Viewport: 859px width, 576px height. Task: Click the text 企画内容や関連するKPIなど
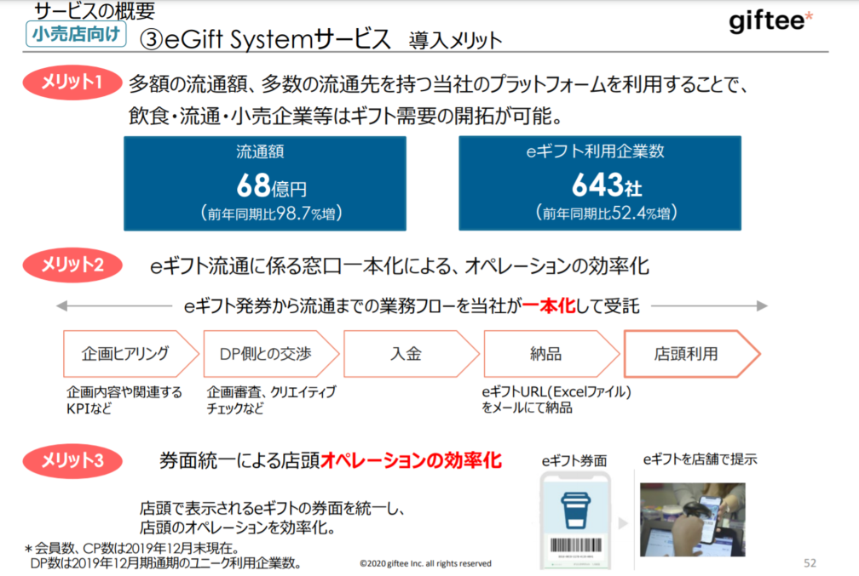coord(124,400)
